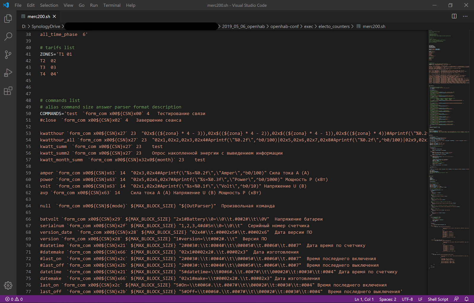This screenshot has height=303, width=474.
Task: Open notifications bell in status bar
Action: pos(467,299)
